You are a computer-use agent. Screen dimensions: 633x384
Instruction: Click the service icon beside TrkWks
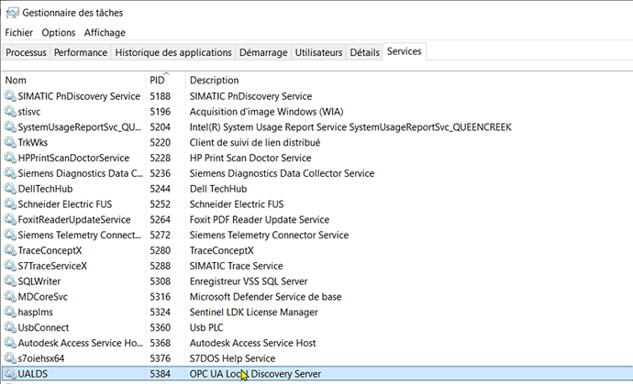[x=10, y=142]
